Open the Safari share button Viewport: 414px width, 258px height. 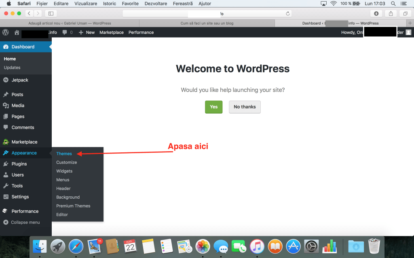(391, 13)
